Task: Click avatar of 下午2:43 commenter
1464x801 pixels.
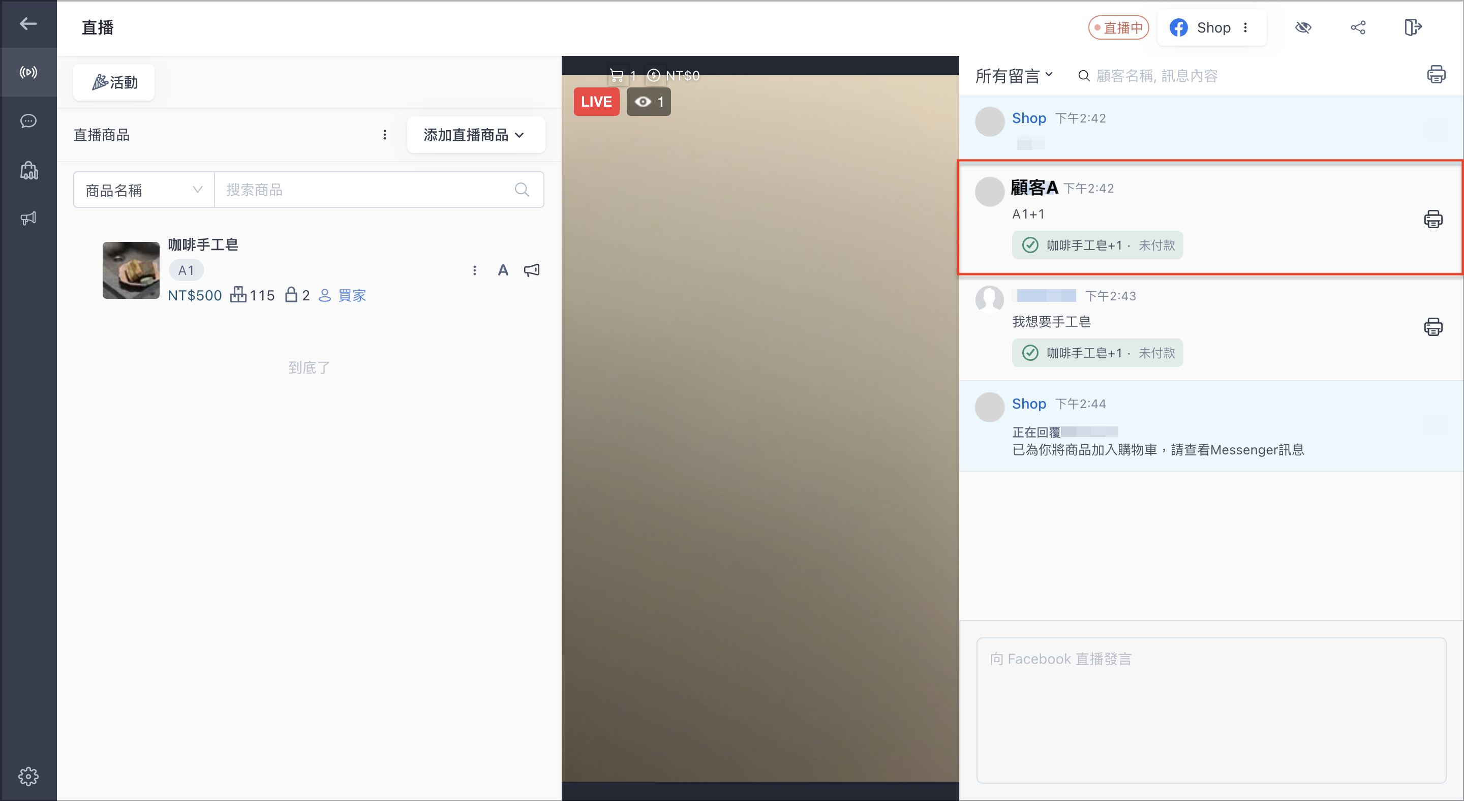Action: [x=989, y=299]
